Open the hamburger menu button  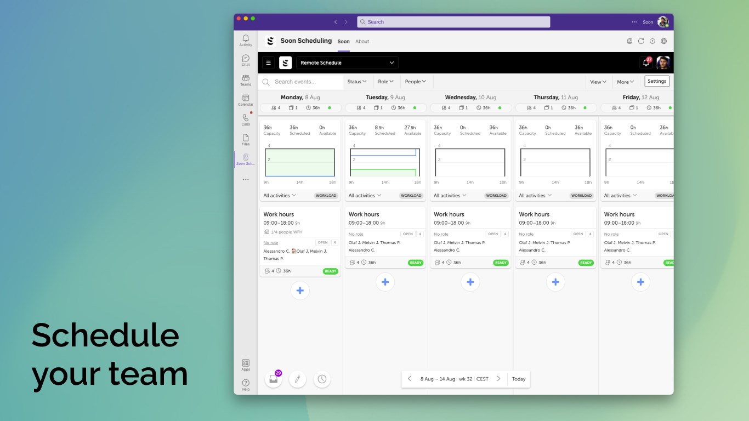pyautogui.click(x=268, y=62)
